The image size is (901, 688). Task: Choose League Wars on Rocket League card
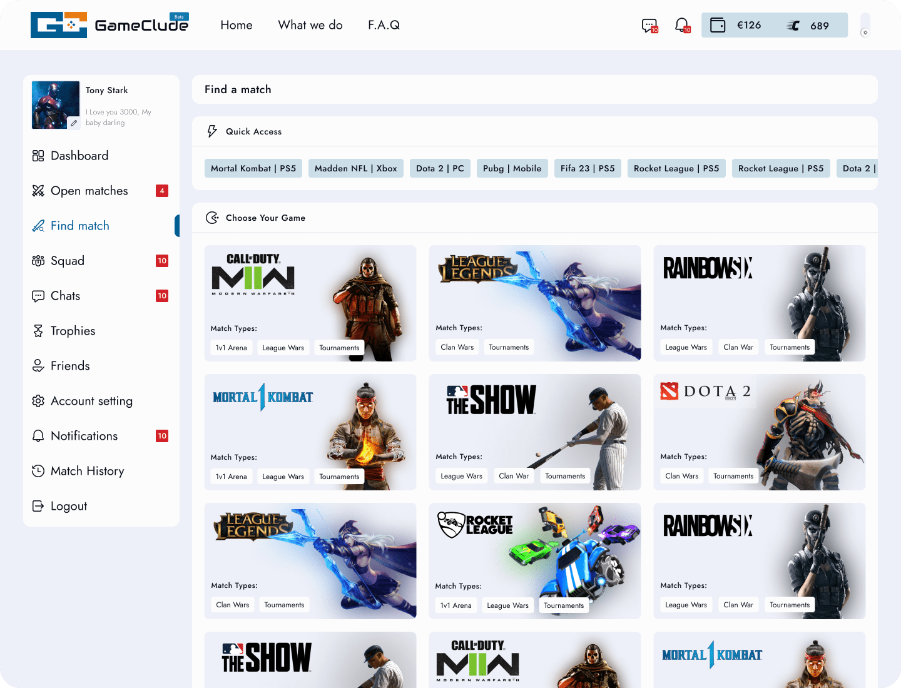pyautogui.click(x=507, y=605)
